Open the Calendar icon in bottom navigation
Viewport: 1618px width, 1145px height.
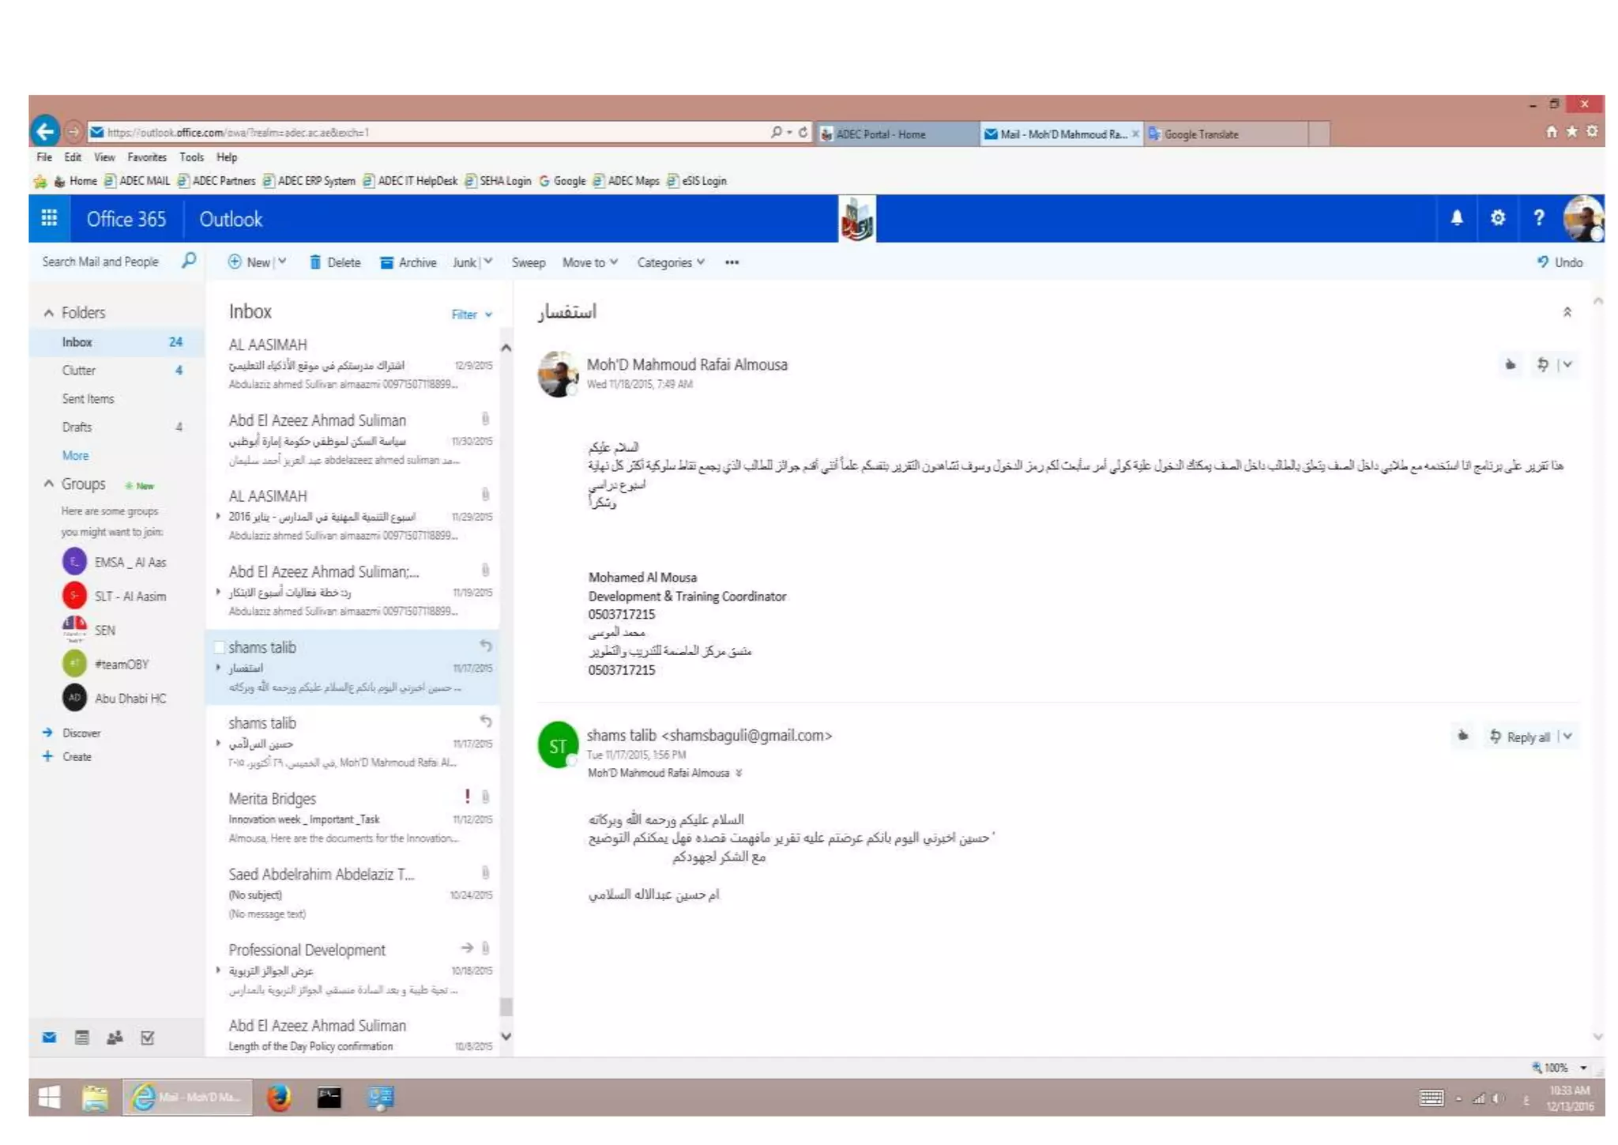pos(81,1038)
